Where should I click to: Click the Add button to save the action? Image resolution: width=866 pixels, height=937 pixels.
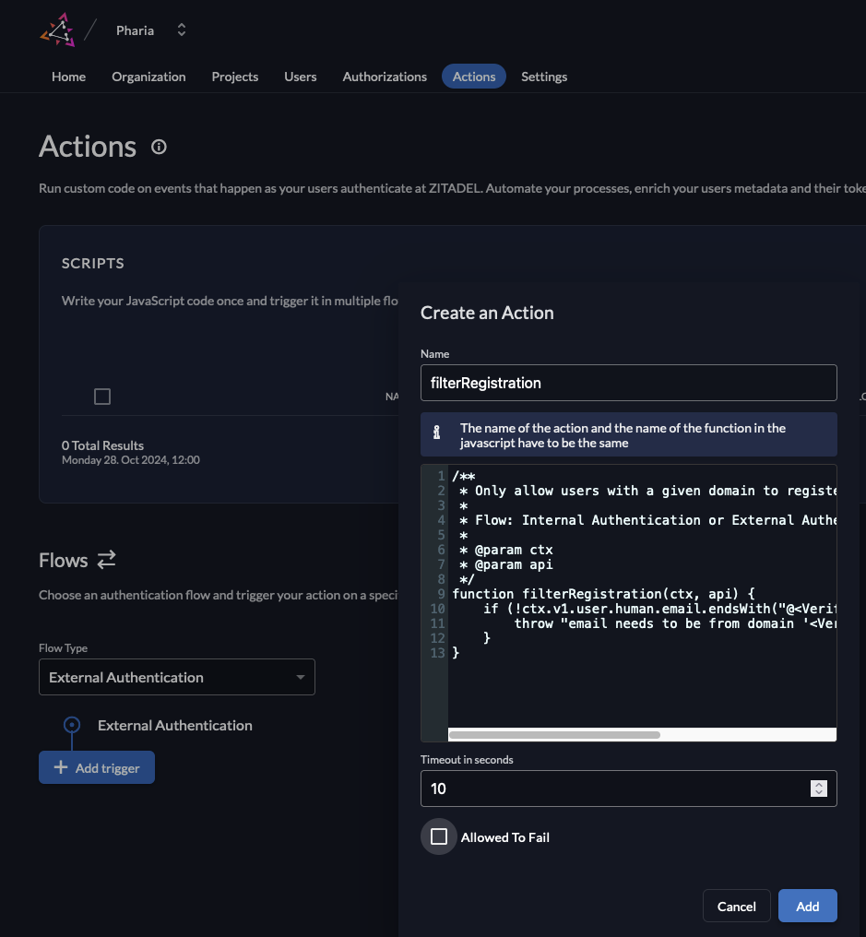click(807, 906)
